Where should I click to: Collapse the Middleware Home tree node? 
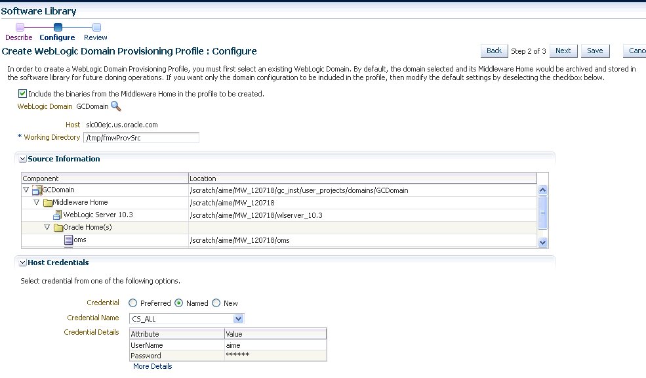[36, 202]
